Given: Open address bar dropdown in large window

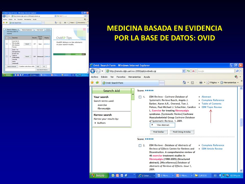Looking at the screenshot, I should click(x=183, y=71).
